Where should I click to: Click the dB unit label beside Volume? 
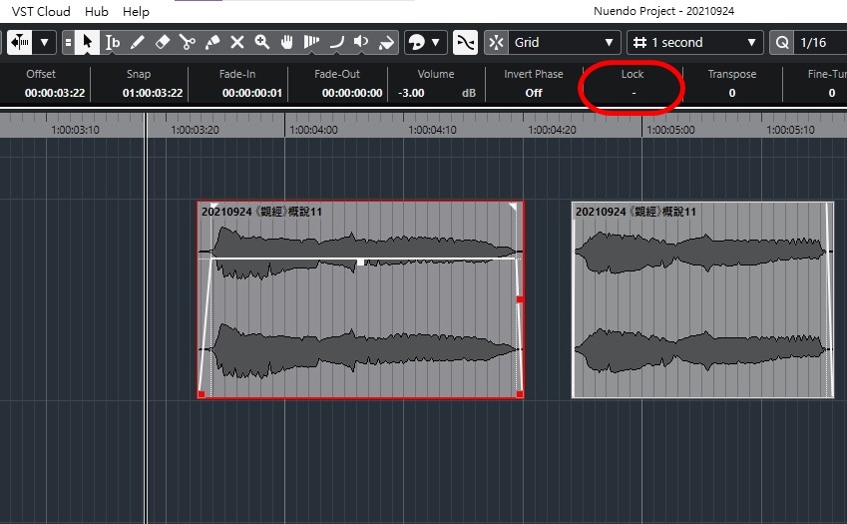point(468,93)
